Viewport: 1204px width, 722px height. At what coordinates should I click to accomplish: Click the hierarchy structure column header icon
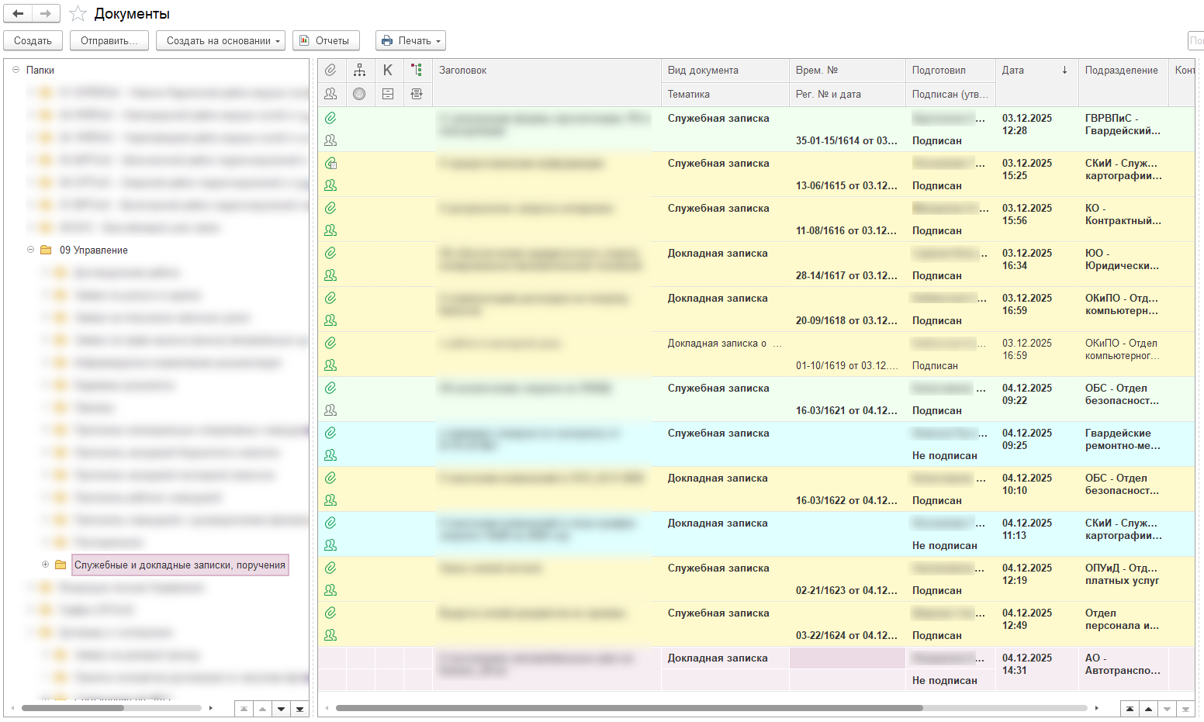[359, 70]
